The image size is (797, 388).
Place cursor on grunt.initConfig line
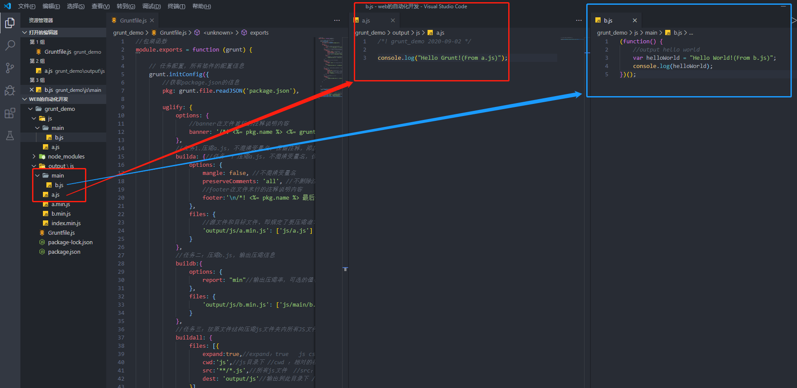point(179,74)
